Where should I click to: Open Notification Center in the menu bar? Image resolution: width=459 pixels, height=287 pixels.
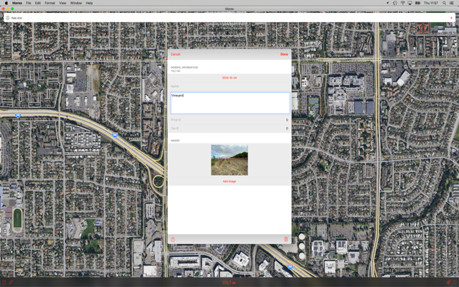453,3
